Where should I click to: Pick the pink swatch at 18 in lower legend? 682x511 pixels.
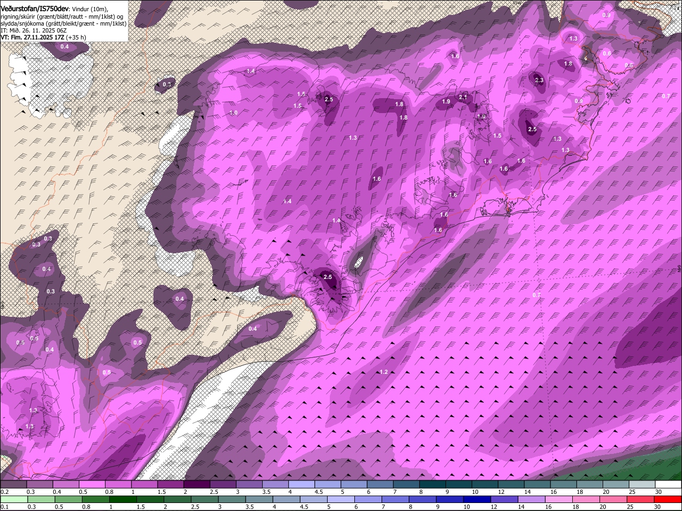(587, 499)
